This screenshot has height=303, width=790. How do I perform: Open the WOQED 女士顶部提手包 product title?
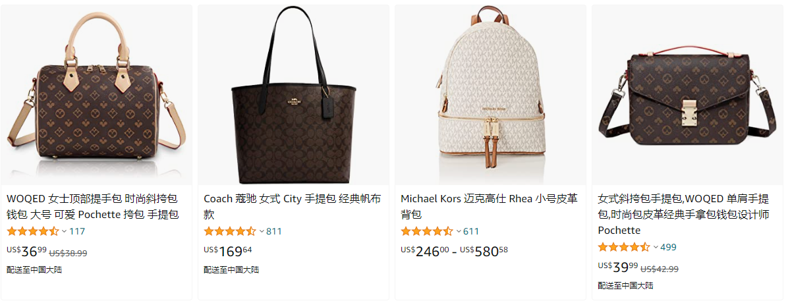point(93,206)
